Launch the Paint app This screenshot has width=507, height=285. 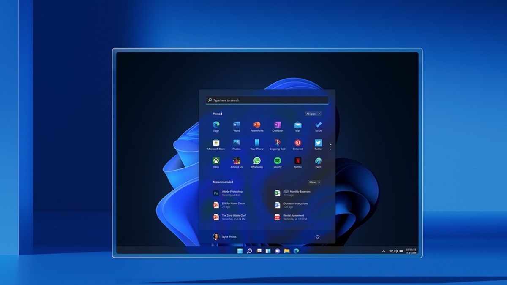(x=319, y=161)
